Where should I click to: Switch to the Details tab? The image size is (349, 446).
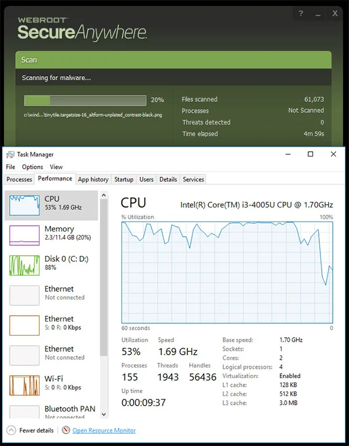[168, 179]
